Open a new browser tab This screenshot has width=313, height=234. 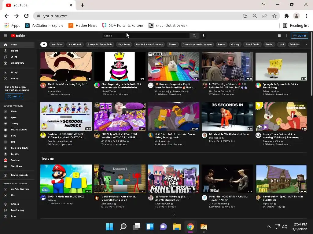[x=83, y=5]
